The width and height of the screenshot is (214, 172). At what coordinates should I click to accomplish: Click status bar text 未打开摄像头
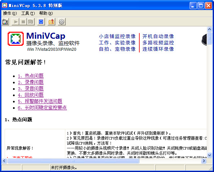click(x=64, y=167)
